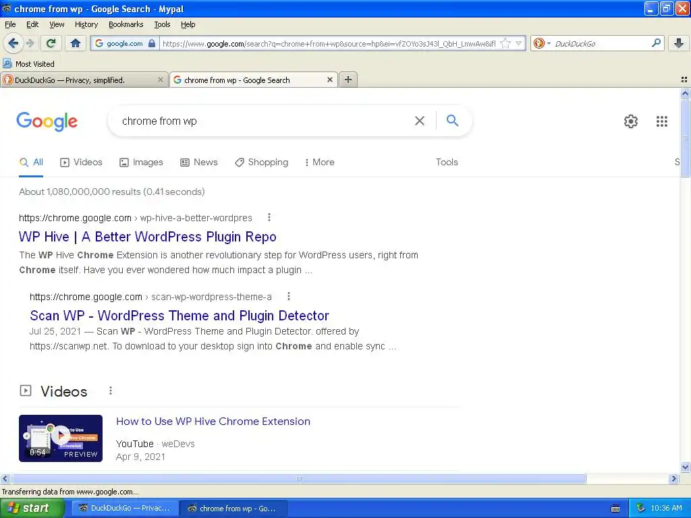Switch to Shopping results tab

point(261,162)
